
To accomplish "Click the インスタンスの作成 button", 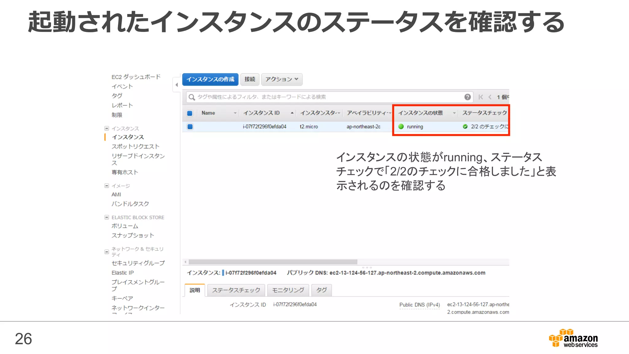I will [210, 79].
